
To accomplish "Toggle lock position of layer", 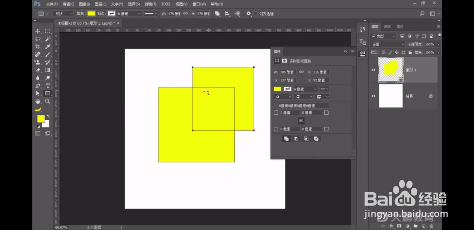I will coord(397,52).
